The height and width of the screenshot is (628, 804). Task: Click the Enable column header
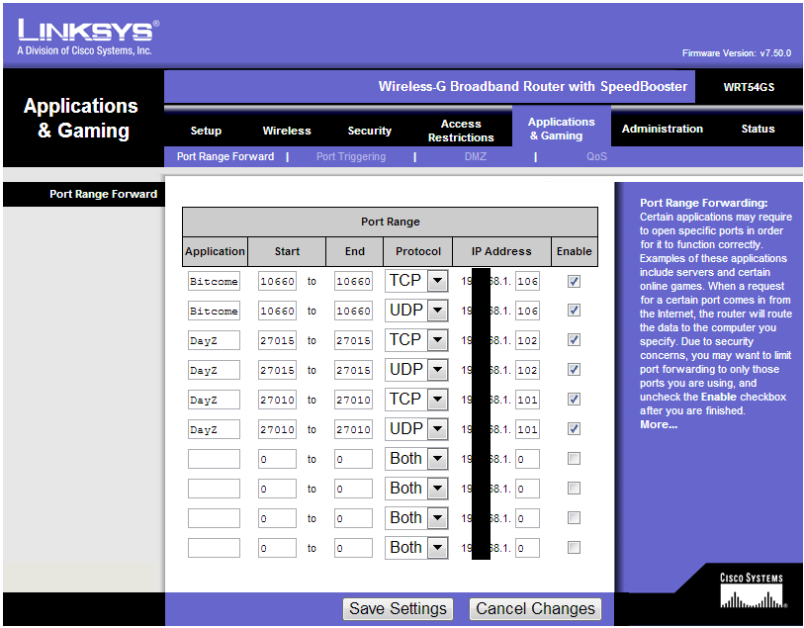coord(574,251)
